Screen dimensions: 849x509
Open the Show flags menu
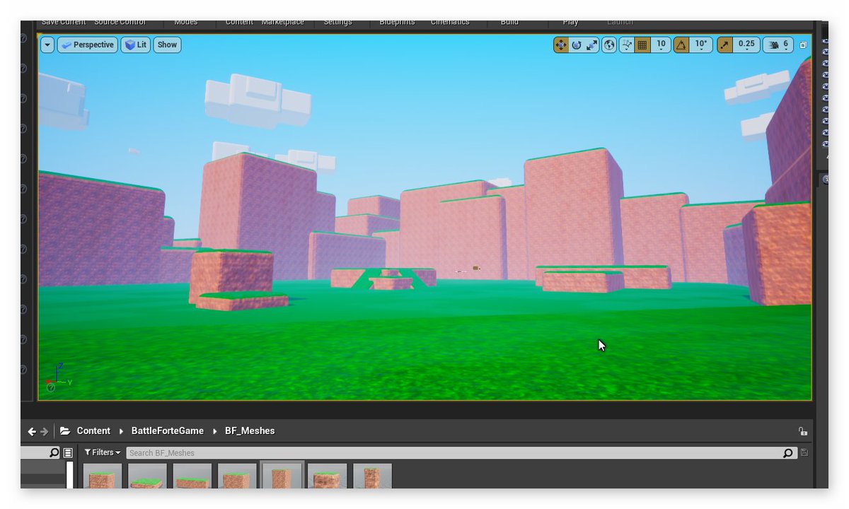click(x=168, y=45)
